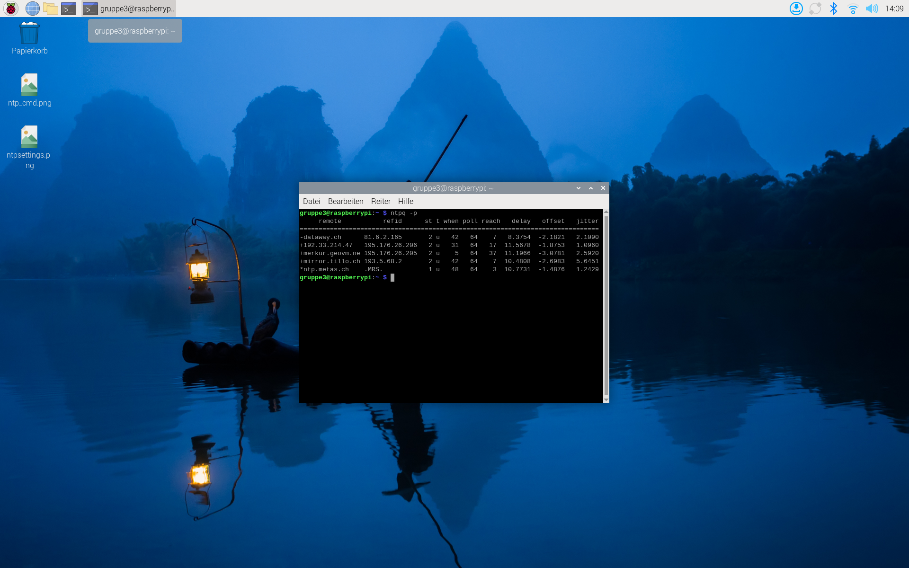Click the clock showing 14:09
Viewport: 909px width, 568px height.
coord(894,9)
